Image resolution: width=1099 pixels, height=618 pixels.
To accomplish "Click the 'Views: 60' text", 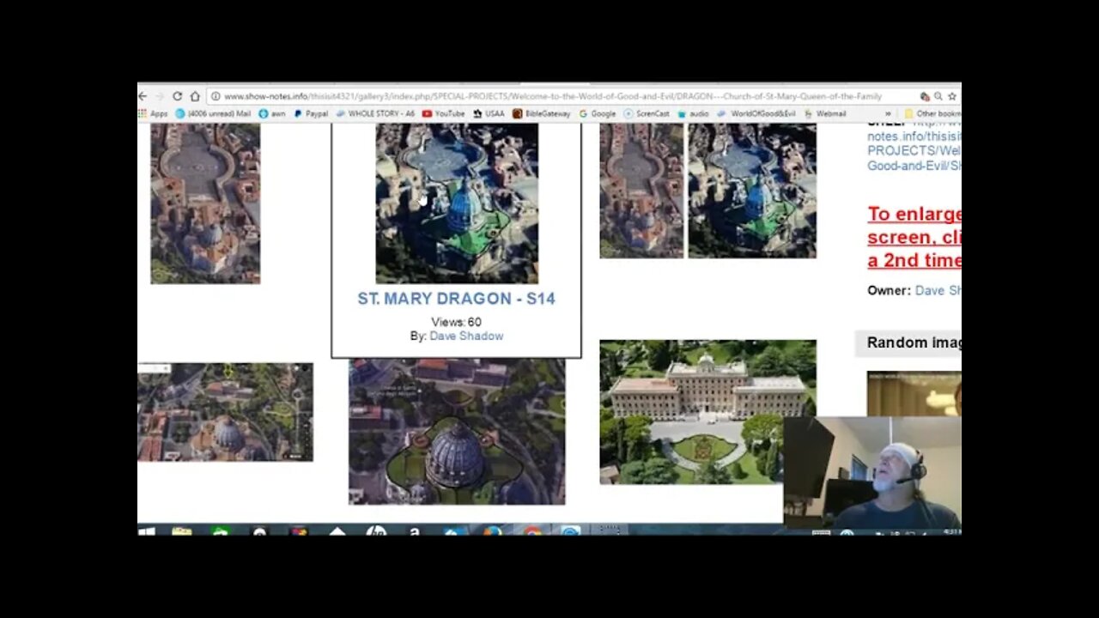I will click(457, 322).
